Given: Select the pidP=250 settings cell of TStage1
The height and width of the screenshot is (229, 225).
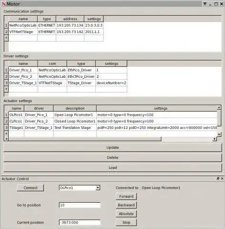Looking at the screenshot, I should (x=157, y=128).
